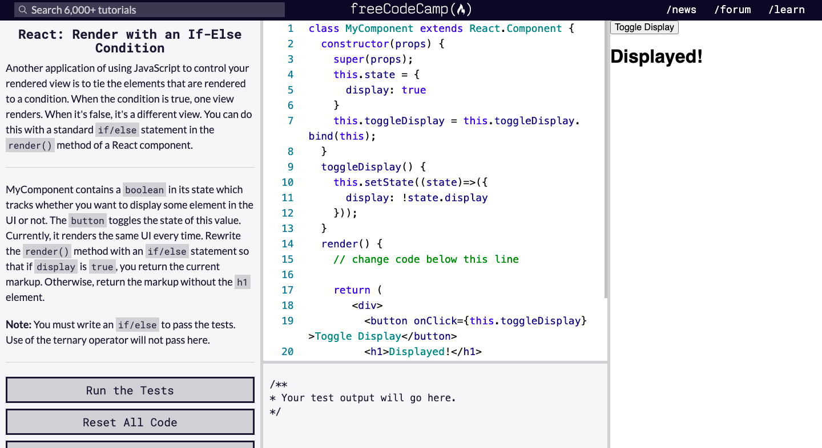The image size is (822, 448).
Task: Click the magnifying glass search icon
Action: (x=22, y=9)
